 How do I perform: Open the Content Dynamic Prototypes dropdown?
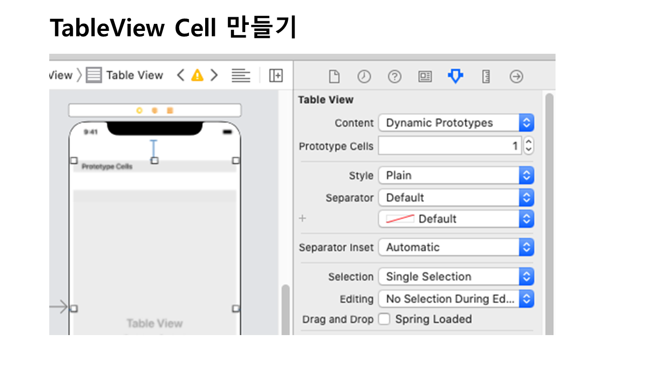456,123
